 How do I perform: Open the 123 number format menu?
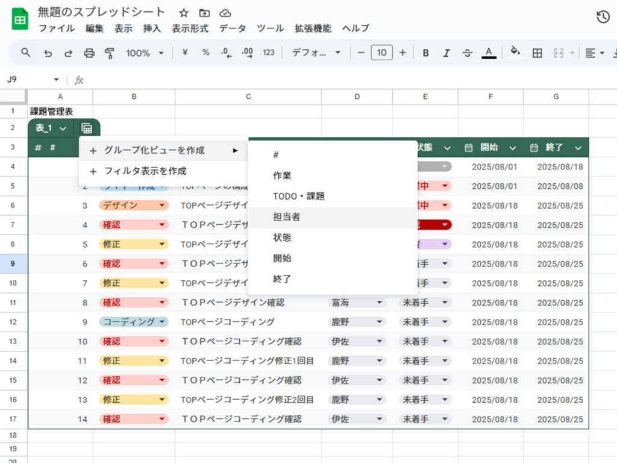tap(269, 52)
